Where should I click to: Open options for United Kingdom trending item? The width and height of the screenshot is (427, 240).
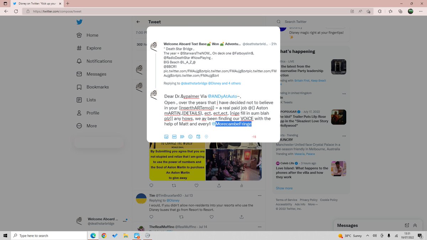pos(344,94)
